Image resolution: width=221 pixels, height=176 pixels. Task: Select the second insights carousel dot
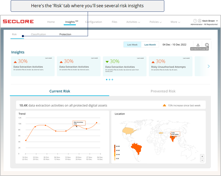pos(109,80)
